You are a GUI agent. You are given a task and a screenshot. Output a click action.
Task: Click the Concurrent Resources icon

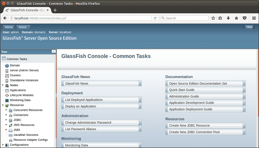[10, 110]
